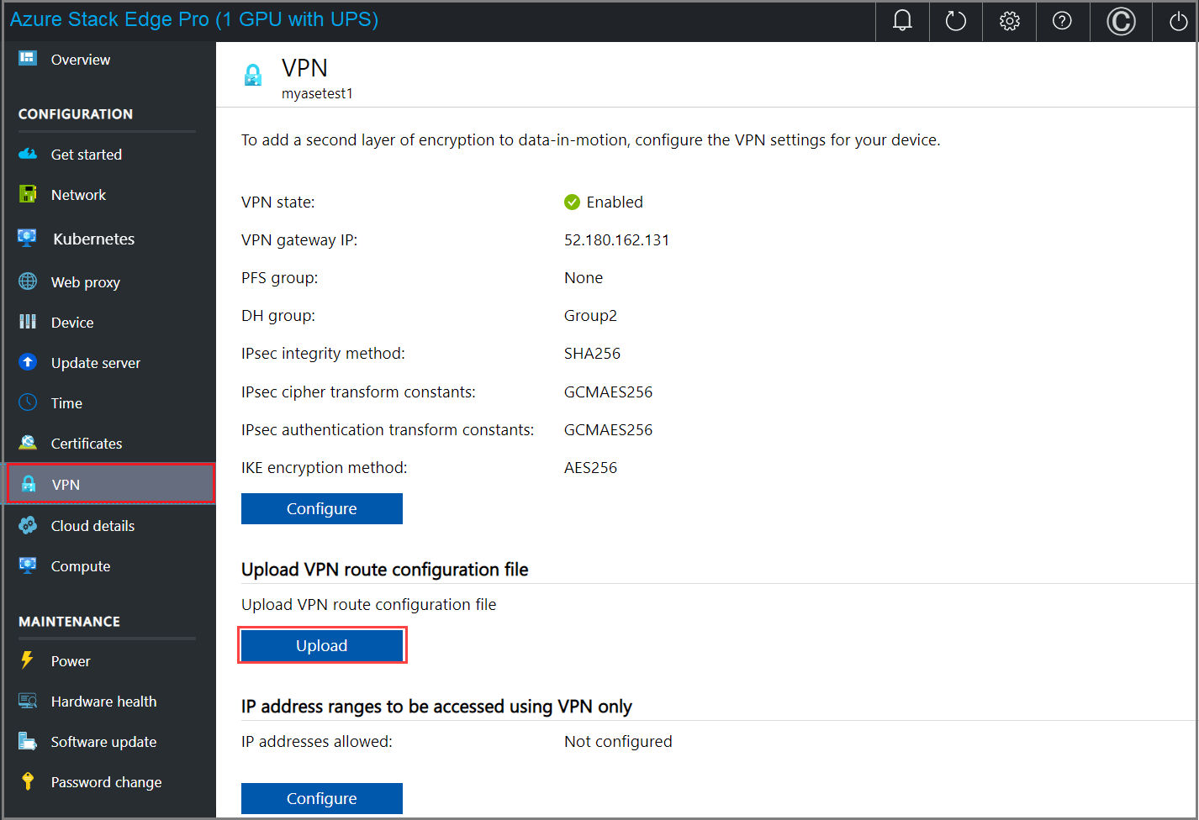Click the Update server icon

coord(29,362)
